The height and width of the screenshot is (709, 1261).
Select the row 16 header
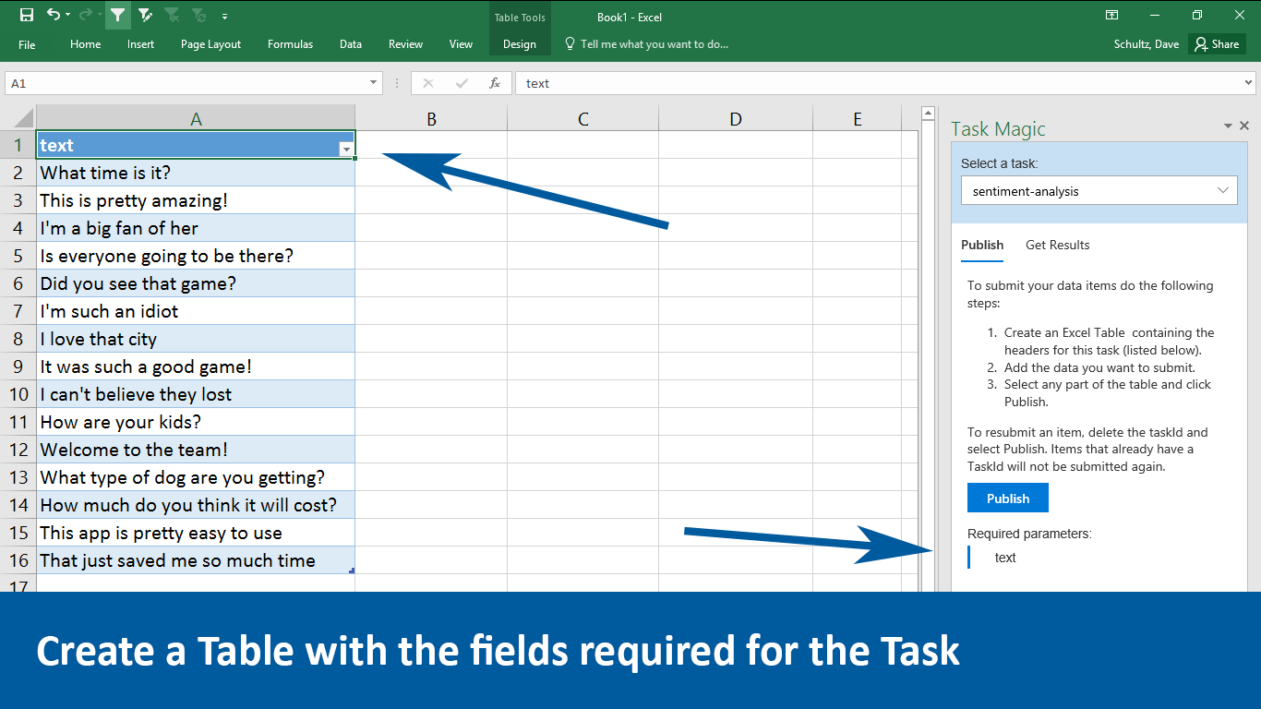[x=18, y=560]
